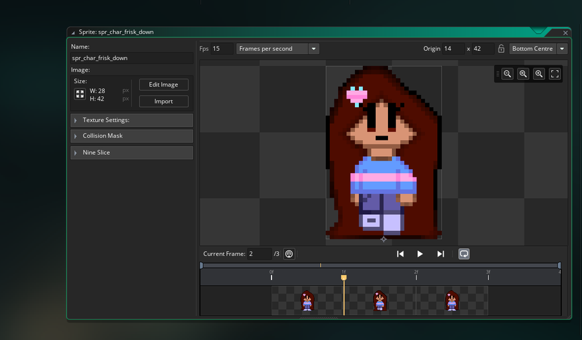Open the Frames per second dropdown

tap(277, 49)
